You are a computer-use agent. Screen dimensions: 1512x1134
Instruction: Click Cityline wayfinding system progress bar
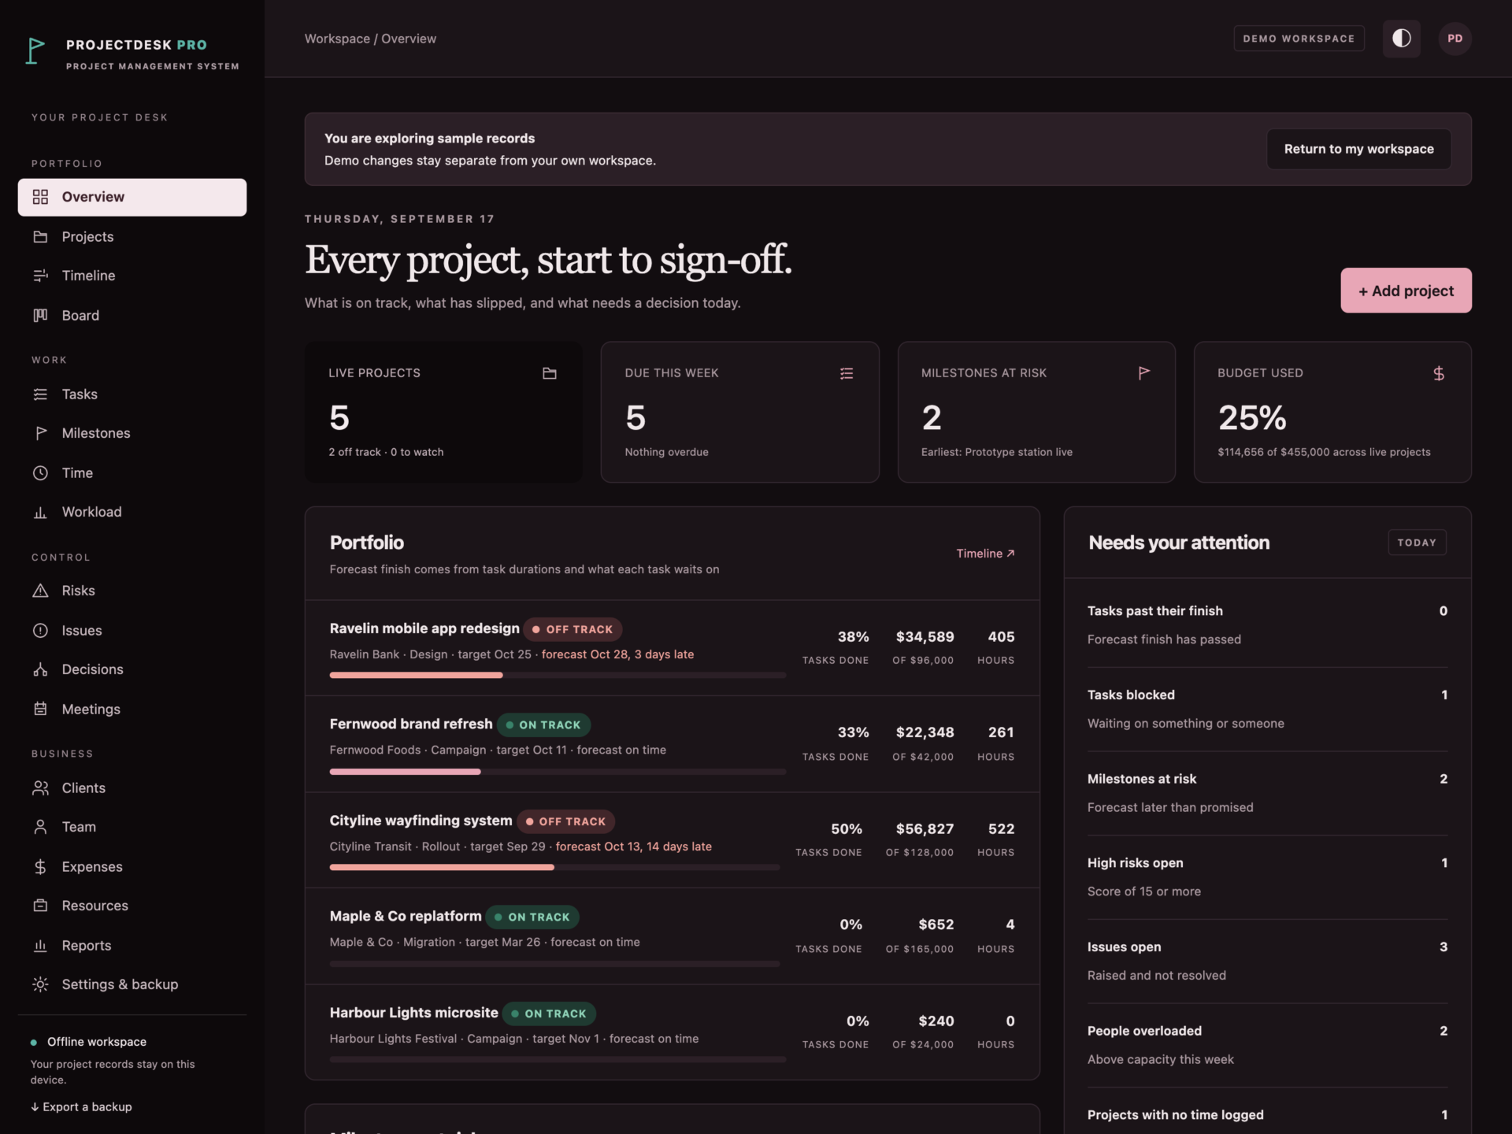click(554, 867)
